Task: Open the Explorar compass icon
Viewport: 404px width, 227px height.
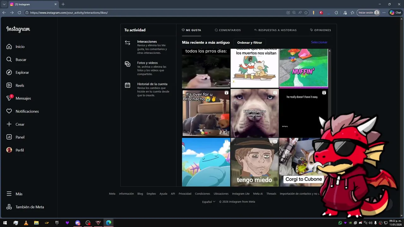Action: (x=9, y=73)
